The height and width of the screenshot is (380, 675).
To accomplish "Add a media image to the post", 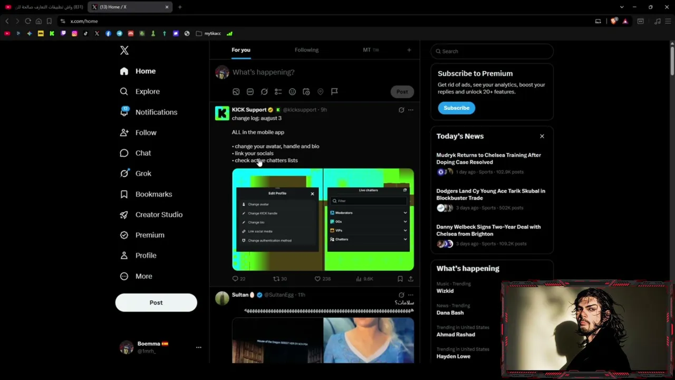I will 236,92.
